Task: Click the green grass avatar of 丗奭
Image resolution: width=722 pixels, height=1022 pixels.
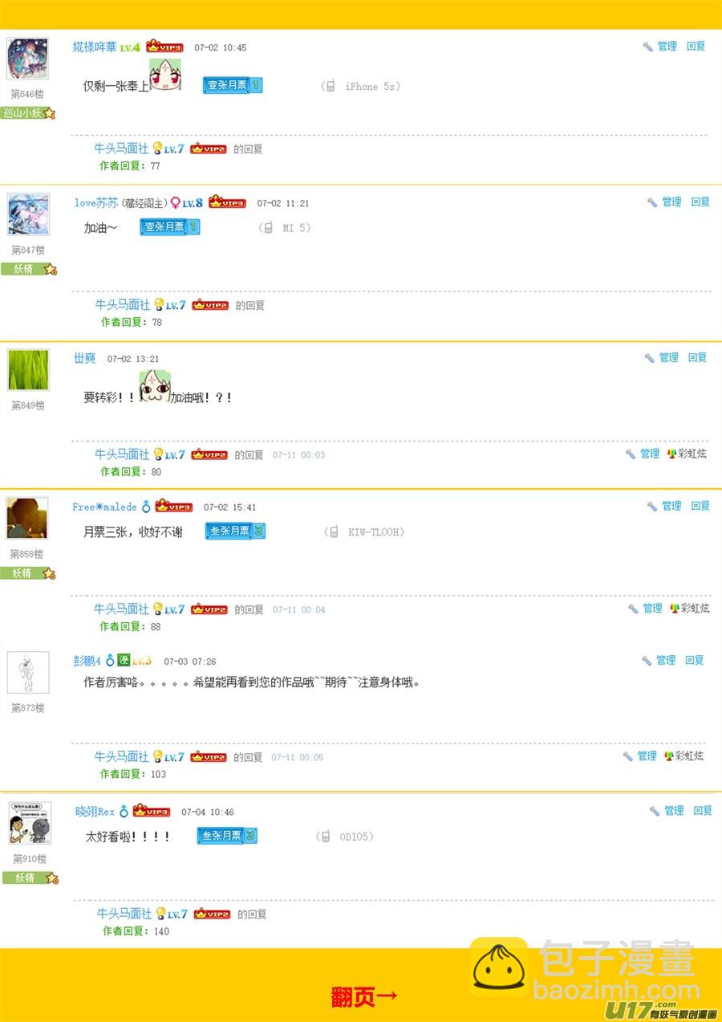Action: [x=28, y=370]
